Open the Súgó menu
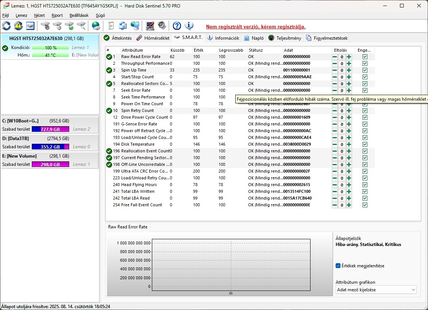This screenshot has height=310, width=428. point(100,15)
